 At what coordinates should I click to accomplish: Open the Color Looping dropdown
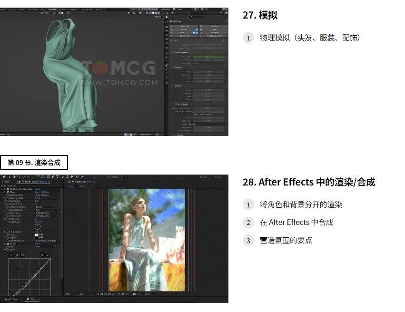click(x=47, y=216)
